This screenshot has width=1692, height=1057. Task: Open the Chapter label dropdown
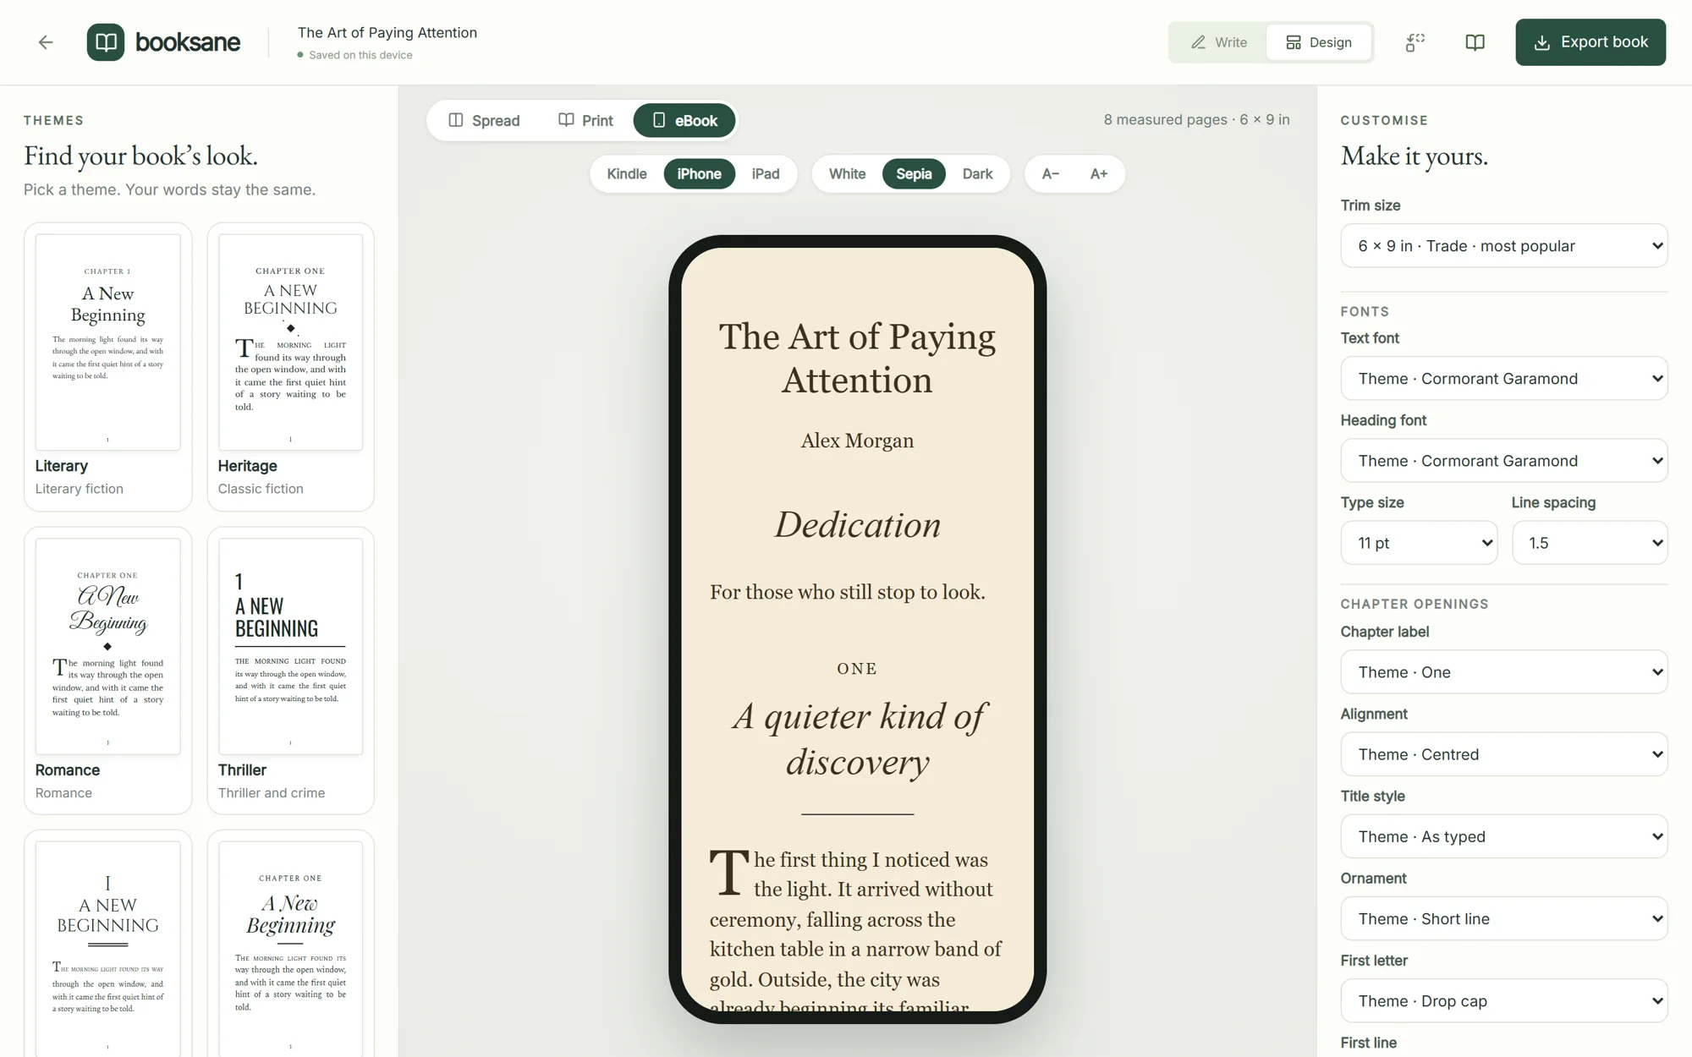[1504, 671]
